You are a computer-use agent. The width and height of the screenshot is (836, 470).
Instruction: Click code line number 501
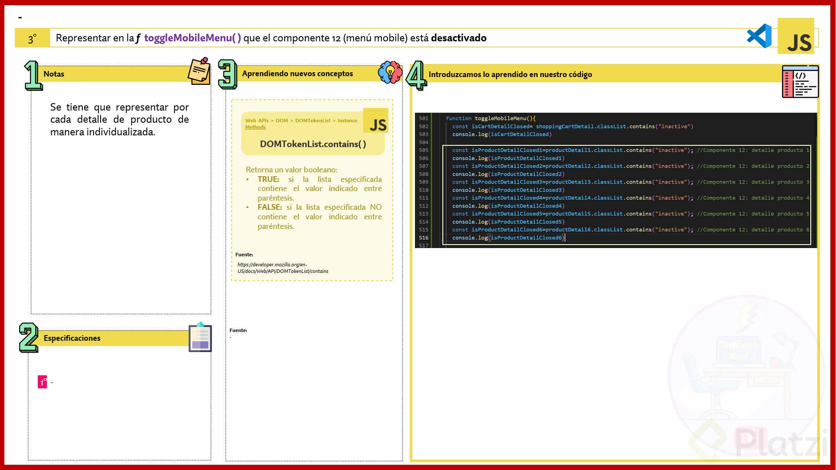[x=424, y=118]
